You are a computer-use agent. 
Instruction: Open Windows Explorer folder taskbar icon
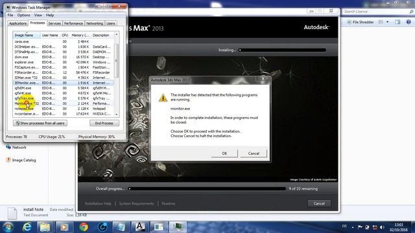[45, 227]
